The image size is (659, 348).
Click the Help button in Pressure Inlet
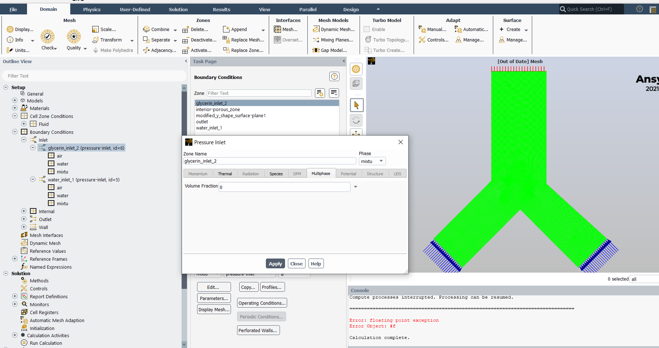[x=316, y=264]
